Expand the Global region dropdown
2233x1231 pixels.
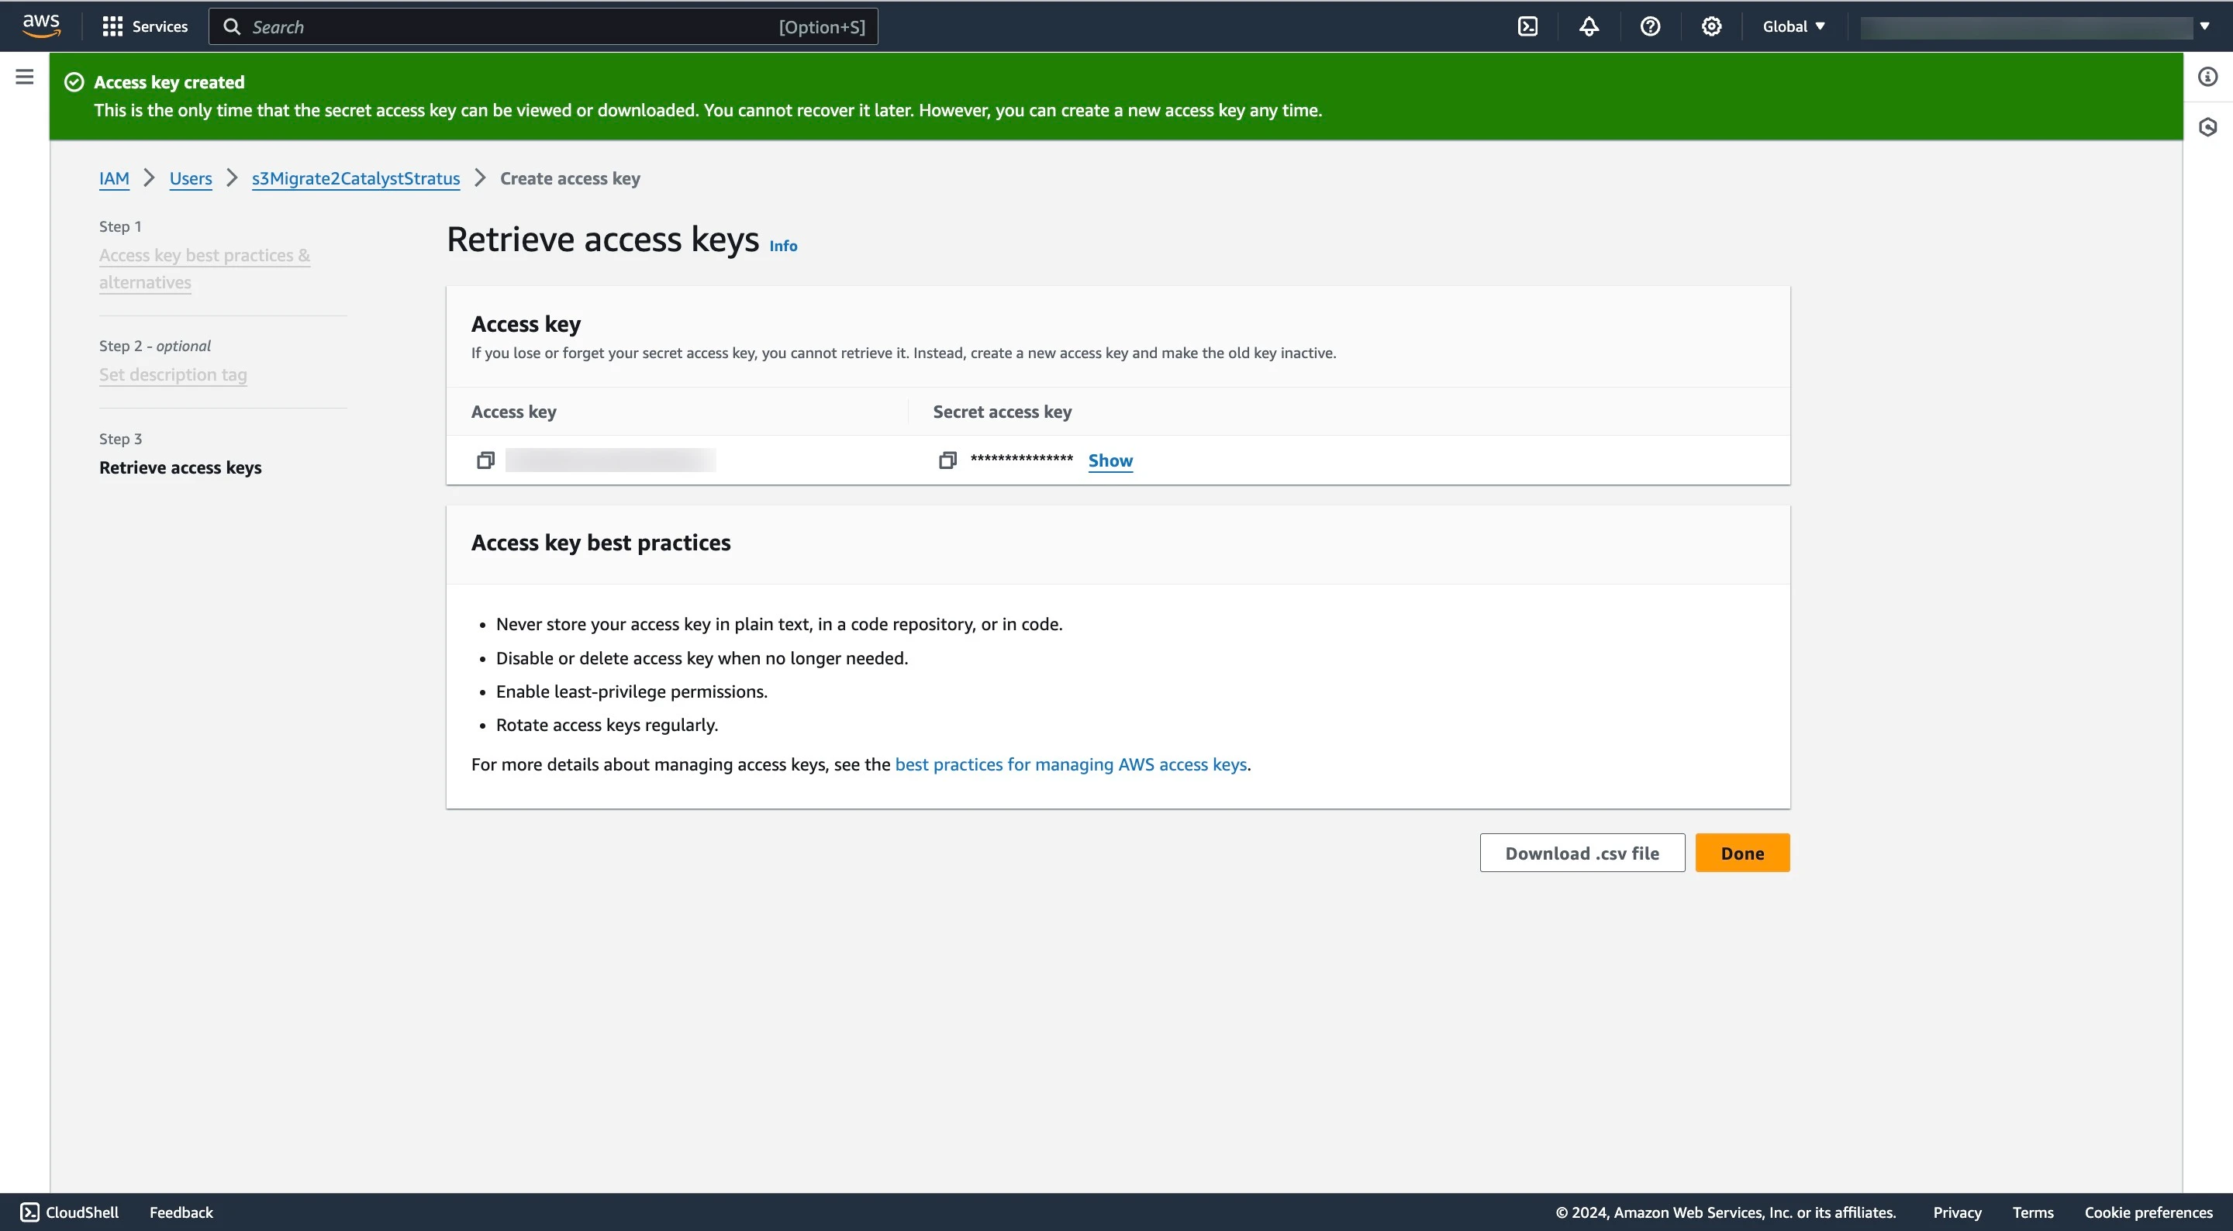coord(1793,27)
